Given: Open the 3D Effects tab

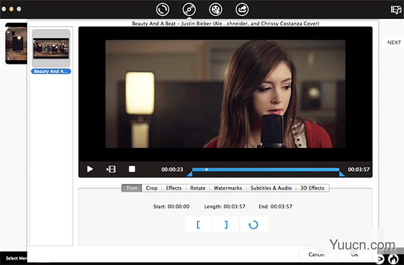Looking at the screenshot, I should pos(312,188).
